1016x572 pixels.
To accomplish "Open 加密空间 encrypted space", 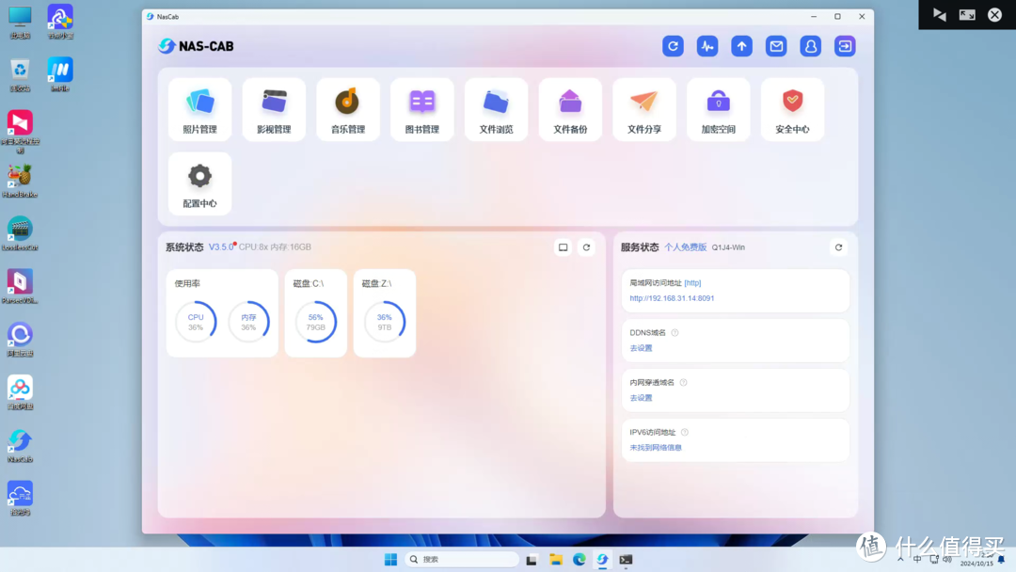I will point(719,109).
